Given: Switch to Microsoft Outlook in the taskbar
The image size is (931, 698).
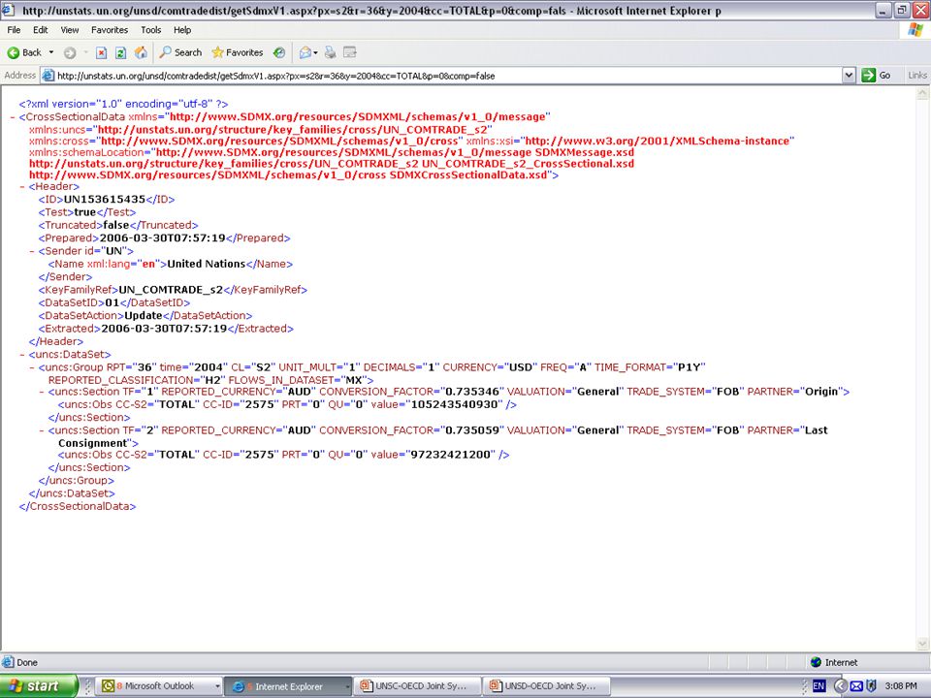Looking at the screenshot, I should (x=159, y=686).
